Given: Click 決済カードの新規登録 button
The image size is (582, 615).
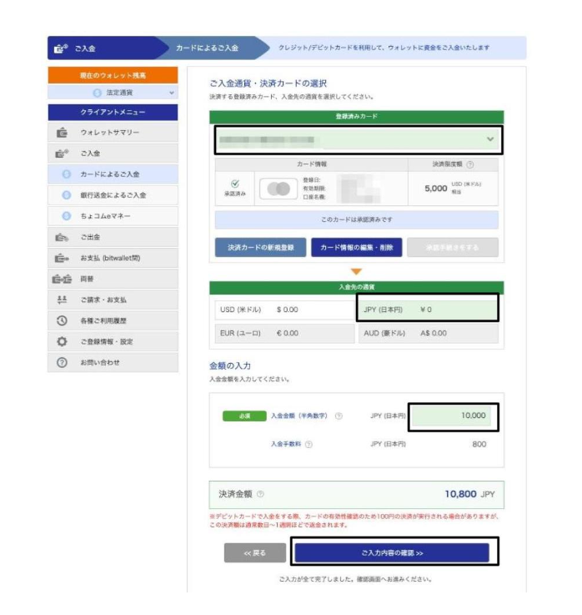Looking at the screenshot, I should [x=260, y=248].
